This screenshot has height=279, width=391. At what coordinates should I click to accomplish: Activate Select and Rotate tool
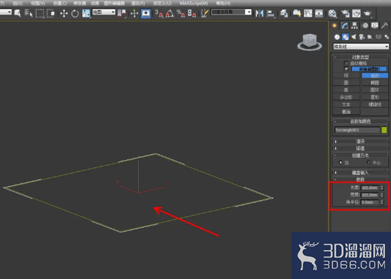(75, 13)
